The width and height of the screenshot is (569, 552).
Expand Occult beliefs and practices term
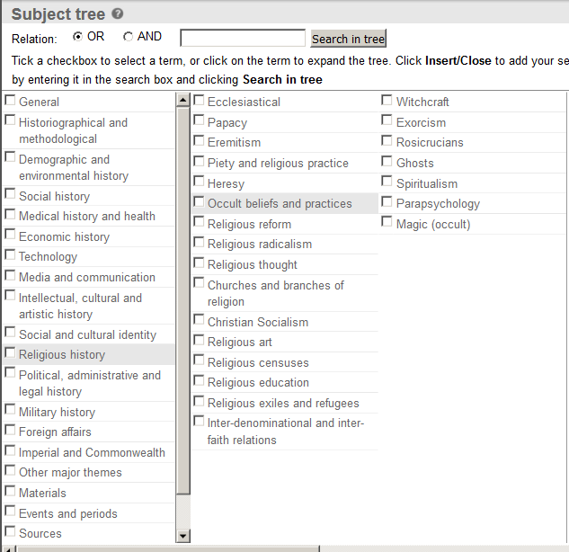(x=280, y=204)
